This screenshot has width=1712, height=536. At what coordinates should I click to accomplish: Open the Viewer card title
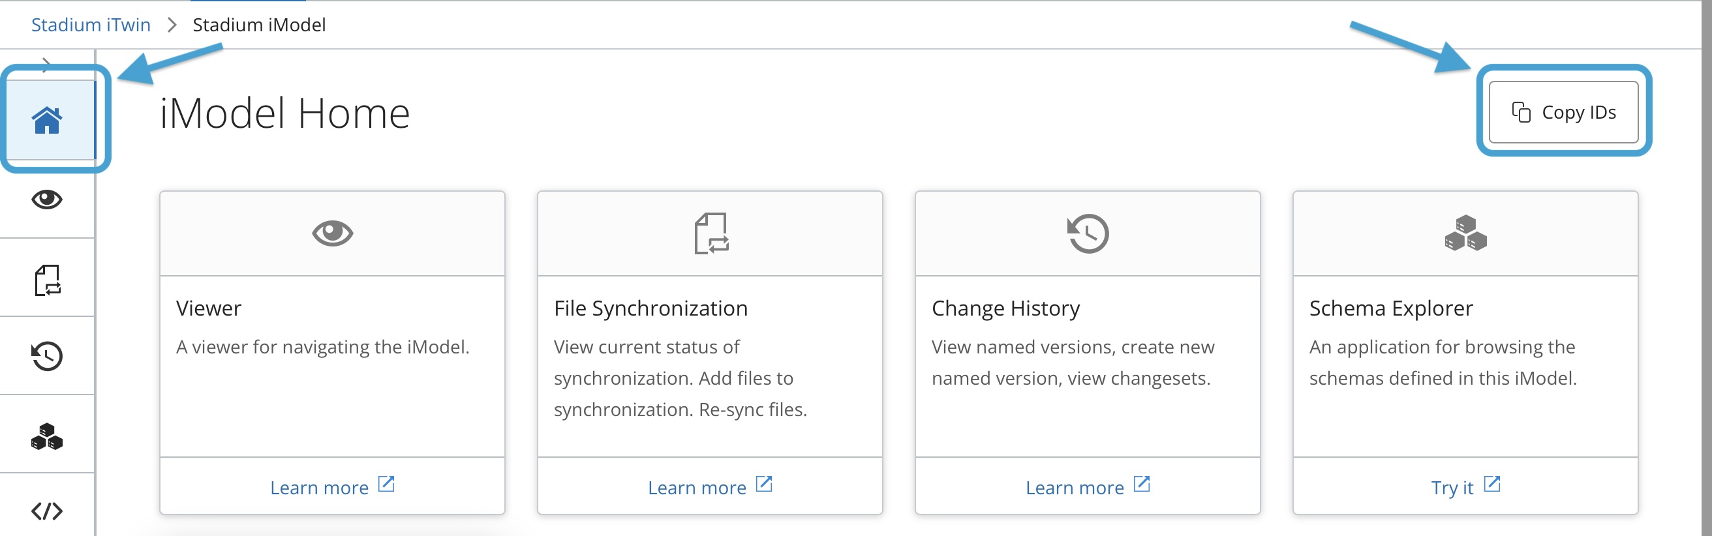pyautogui.click(x=209, y=308)
